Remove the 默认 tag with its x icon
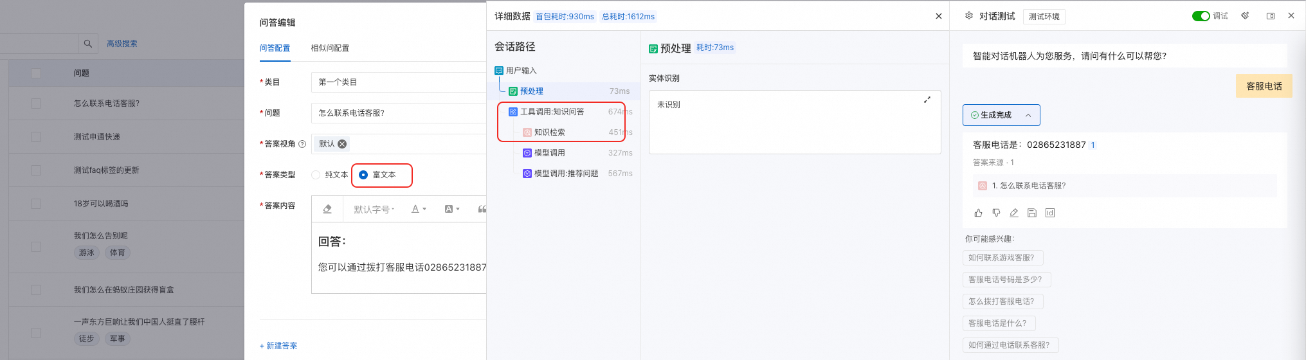The width and height of the screenshot is (1306, 360). coord(342,144)
